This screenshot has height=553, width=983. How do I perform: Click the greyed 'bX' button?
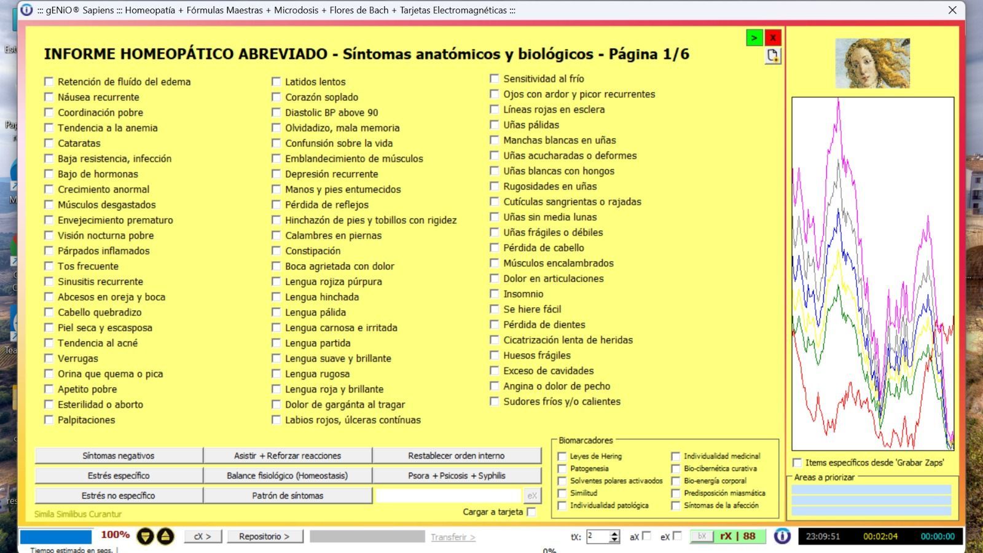tap(702, 536)
